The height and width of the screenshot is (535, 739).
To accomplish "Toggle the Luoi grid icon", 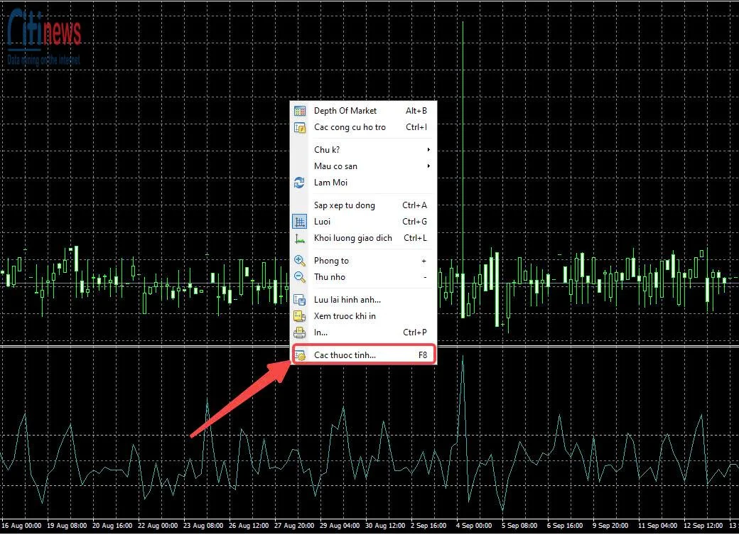I will pos(300,222).
